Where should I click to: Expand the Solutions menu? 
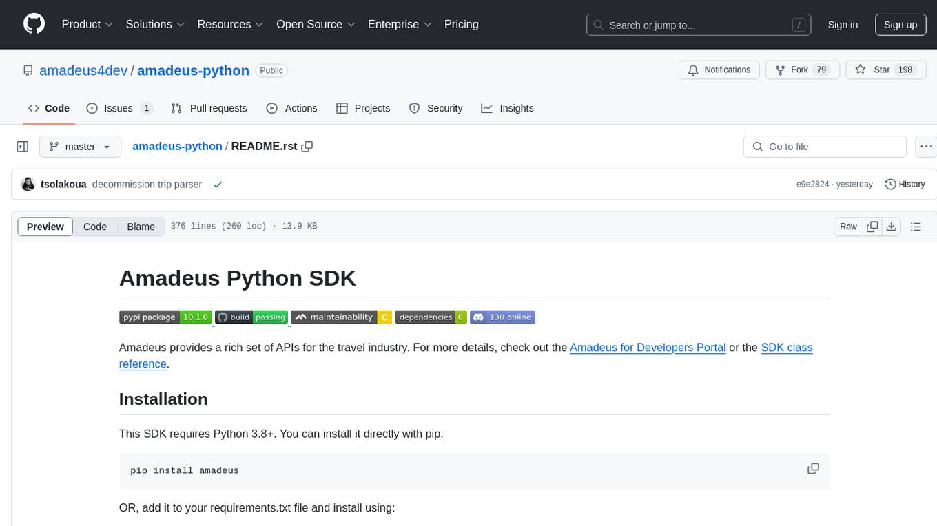(x=155, y=24)
